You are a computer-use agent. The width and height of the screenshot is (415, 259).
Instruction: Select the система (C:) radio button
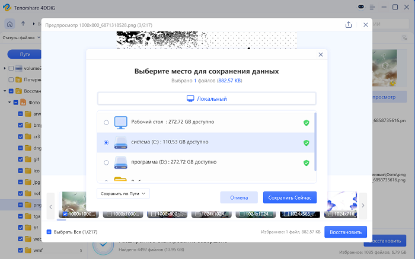pos(106,143)
